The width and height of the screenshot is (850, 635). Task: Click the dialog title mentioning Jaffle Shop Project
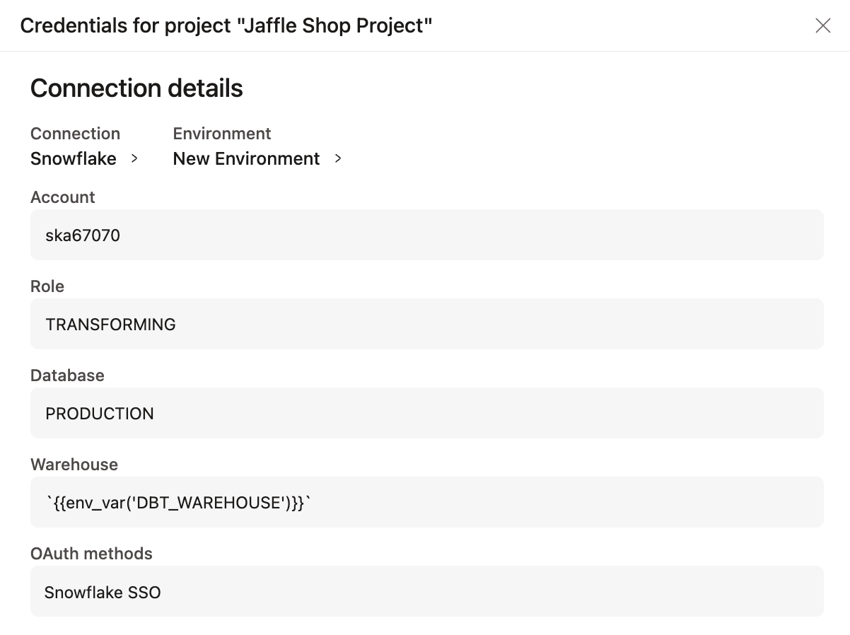click(226, 26)
